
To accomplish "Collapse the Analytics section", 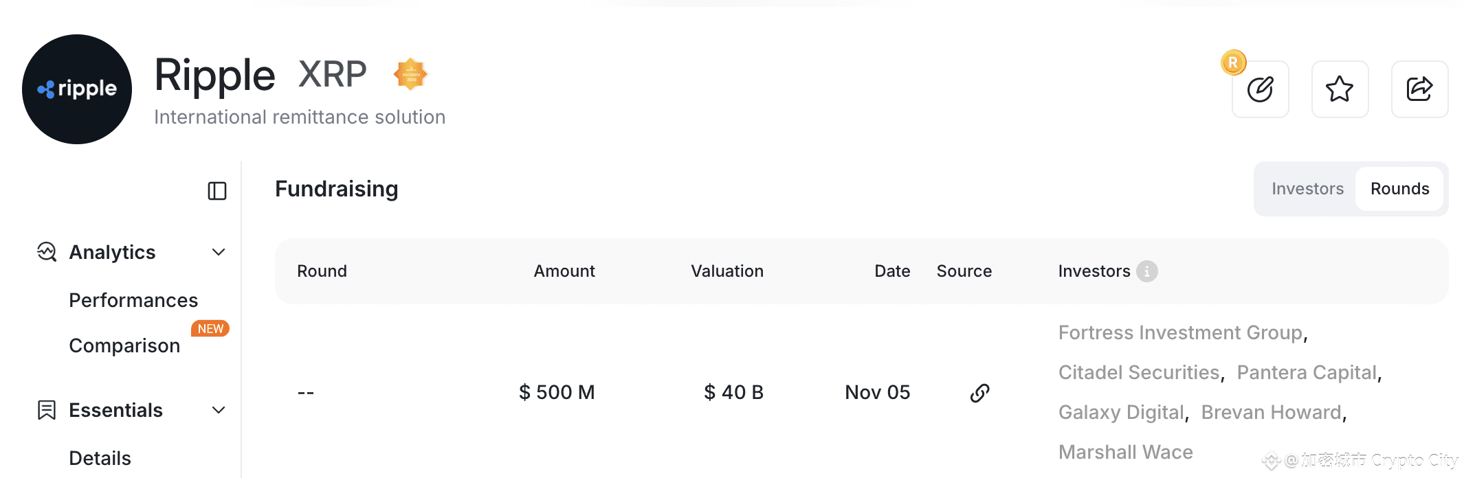I will [218, 252].
